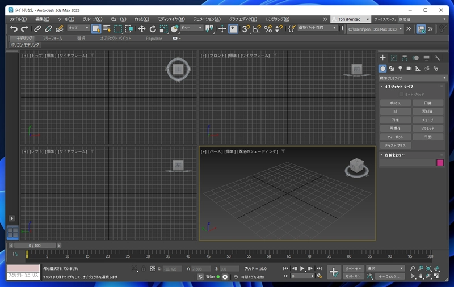The width and height of the screenshot is (454, 287).
Task: Select the Scale tool
Action: pos(163,28)
